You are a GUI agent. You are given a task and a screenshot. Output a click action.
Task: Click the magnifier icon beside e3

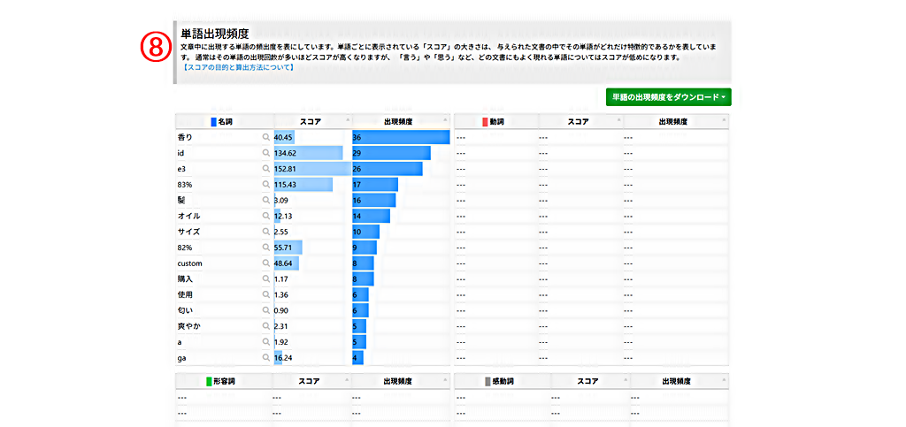point(265,169)
